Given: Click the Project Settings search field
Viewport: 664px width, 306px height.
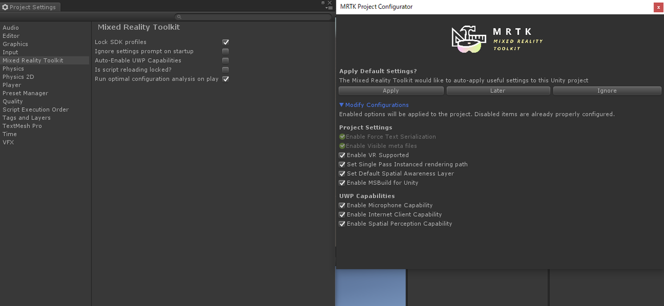Looking at the screenshot, I should pyautogui.click(x=253, y=17).
